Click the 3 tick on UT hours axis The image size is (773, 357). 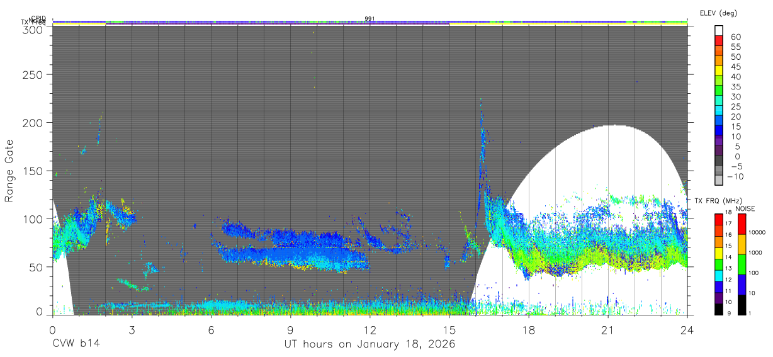click(132, 329)
